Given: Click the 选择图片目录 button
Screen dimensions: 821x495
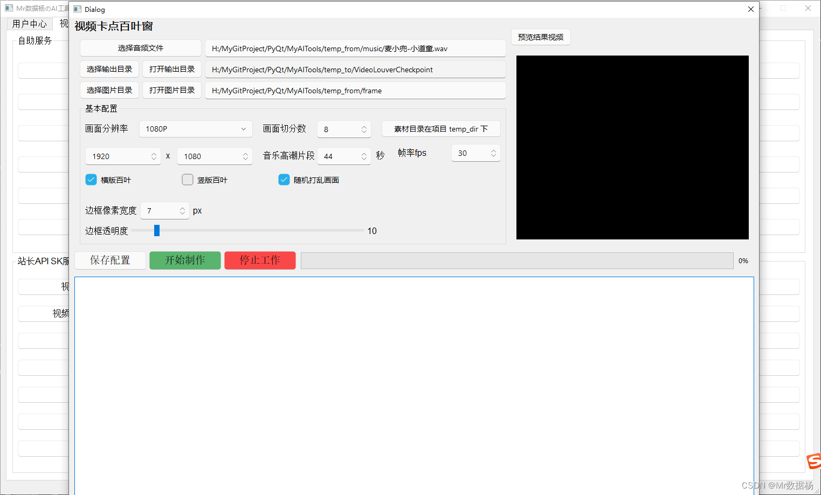Looking at the screenshot, I should click(x=109, y=90).
